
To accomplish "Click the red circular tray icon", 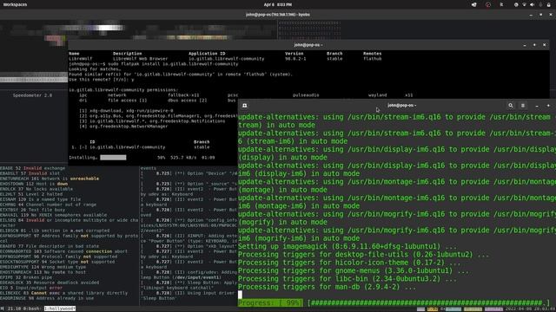I will [x=488, y=4].
